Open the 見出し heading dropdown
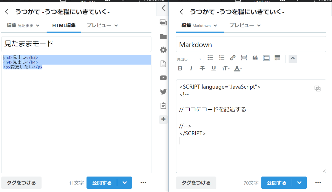332x192 pixels. [x=190, y=59]
